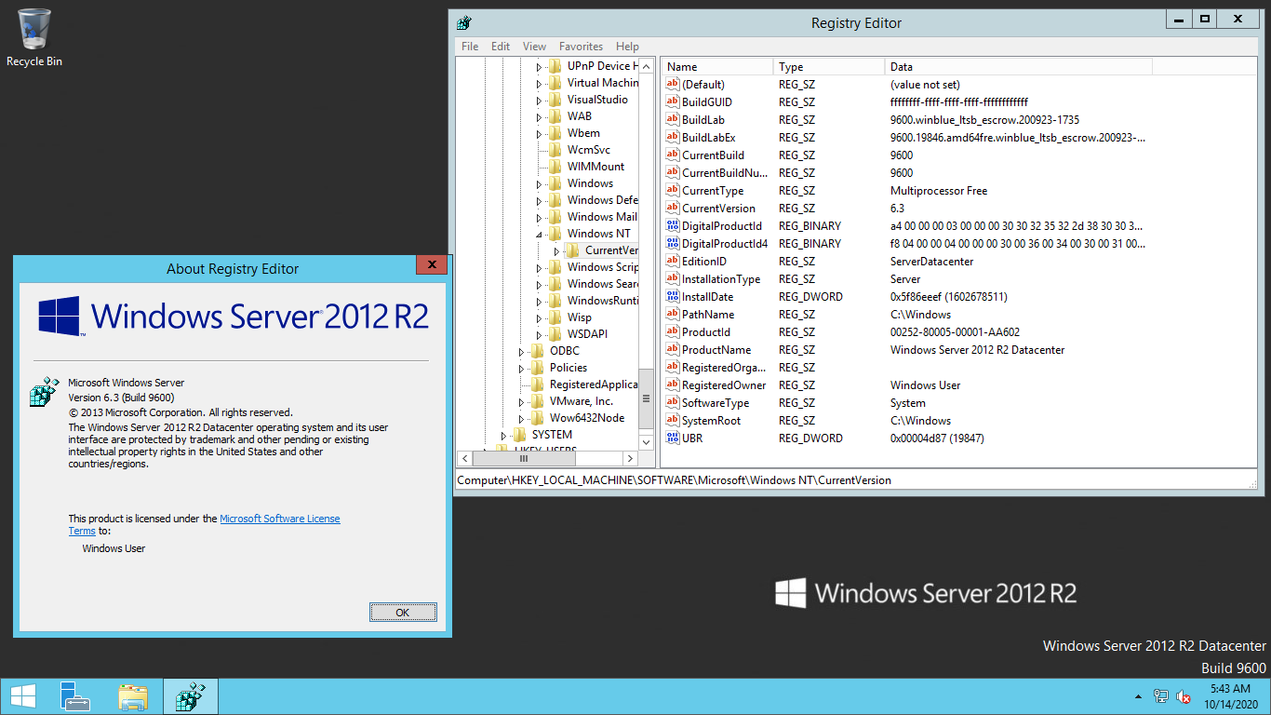The image size is (1271, 715).
Task: Select the DigitalProductId4 binary icon
Action: coord(673,243)
